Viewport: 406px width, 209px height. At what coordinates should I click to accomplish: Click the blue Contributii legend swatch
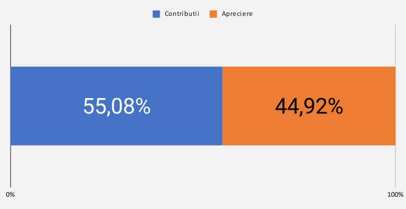156,14
